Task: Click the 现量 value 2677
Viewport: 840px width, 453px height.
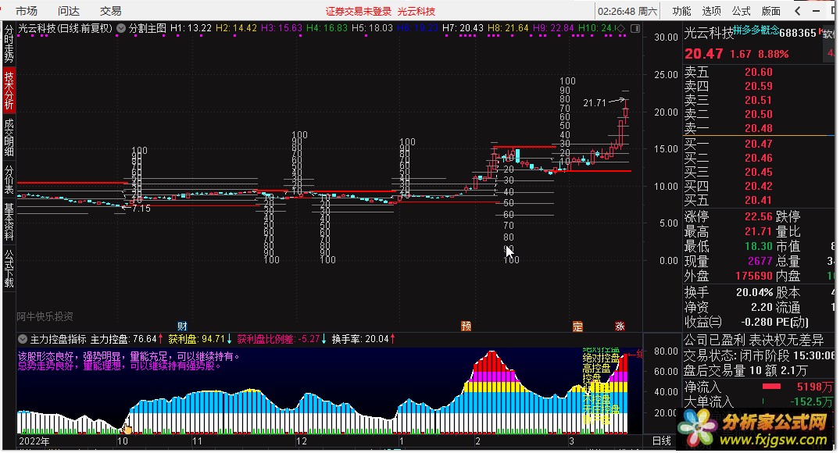Action: click(760, 262)
